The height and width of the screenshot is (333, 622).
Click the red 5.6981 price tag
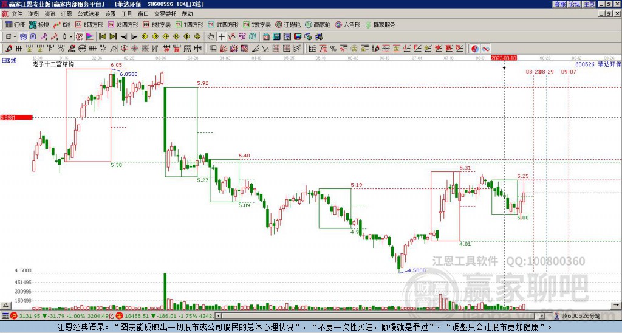16,117
